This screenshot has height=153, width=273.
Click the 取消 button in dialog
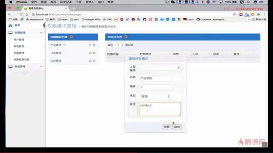click(x=177, y=127)
